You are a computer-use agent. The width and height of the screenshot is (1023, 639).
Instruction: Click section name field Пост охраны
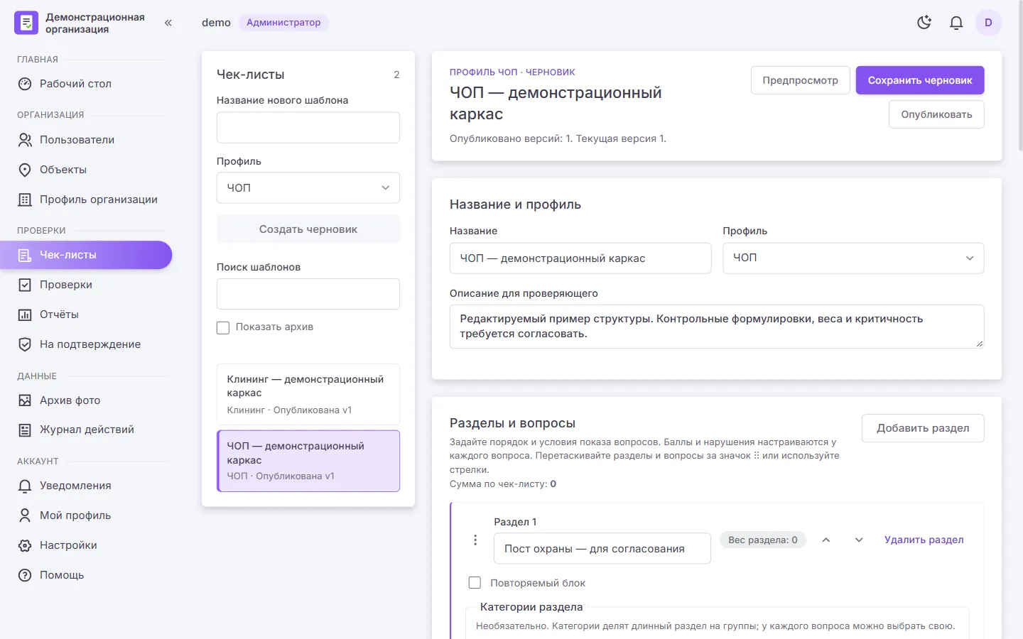[x=602, y=549]
